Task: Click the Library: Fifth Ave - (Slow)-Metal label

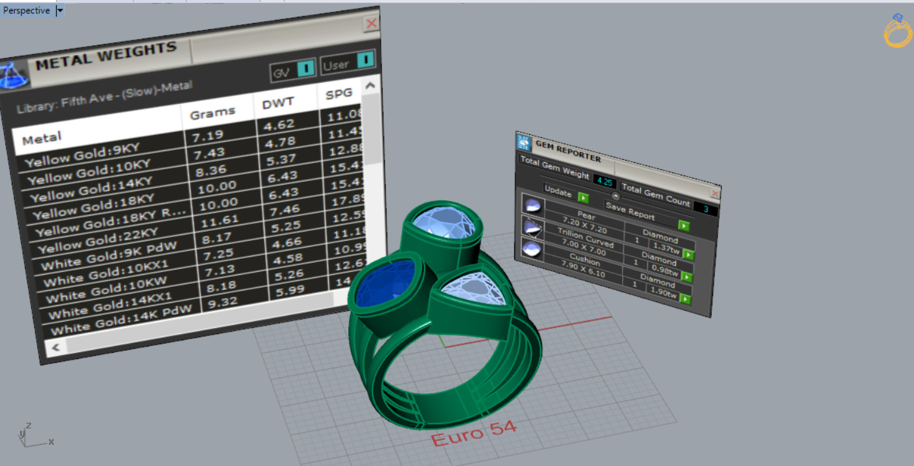Action: [105, 96]
